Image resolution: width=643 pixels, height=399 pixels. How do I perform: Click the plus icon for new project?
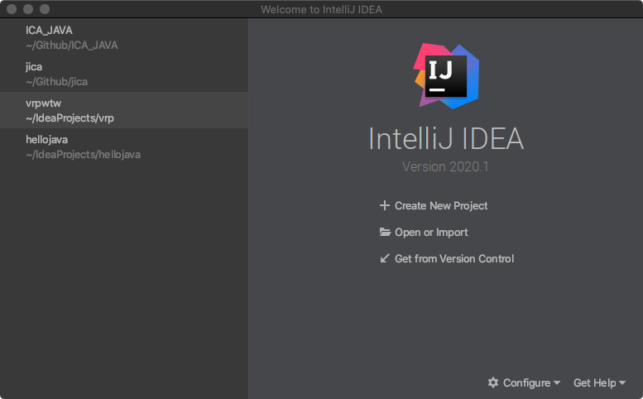(x=384, y=205)
